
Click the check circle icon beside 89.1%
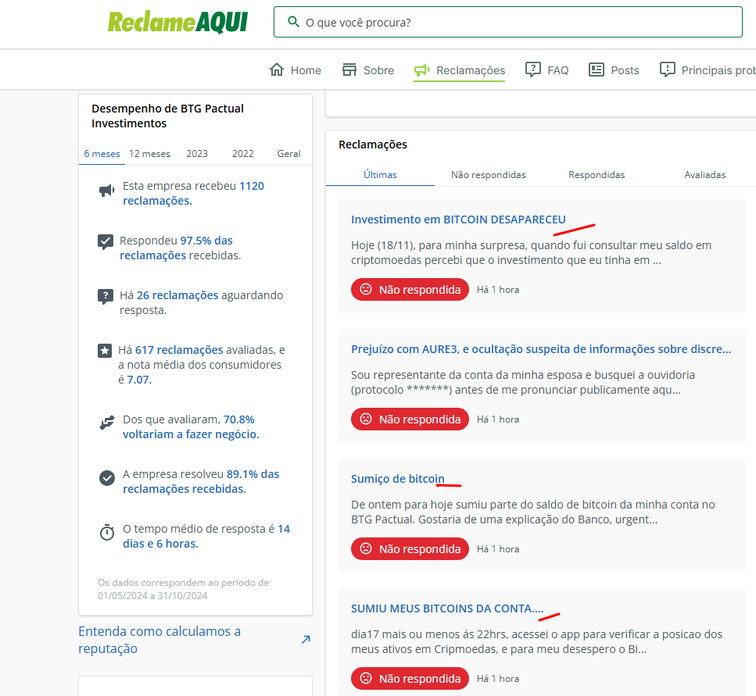pyautogui.click(x=106, y=478)
